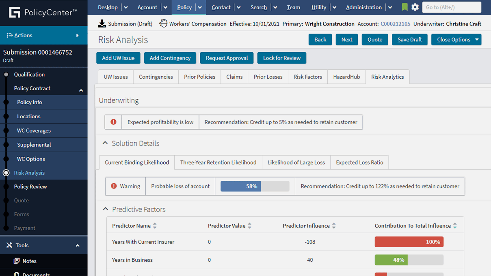Viewport: 491px width, 276px height.
Task: Click the Workers' Compensation line-of-business icon
Action: point(163,24)
